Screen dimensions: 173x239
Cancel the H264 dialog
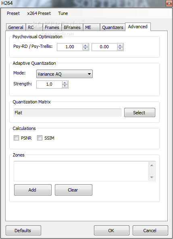150,231
